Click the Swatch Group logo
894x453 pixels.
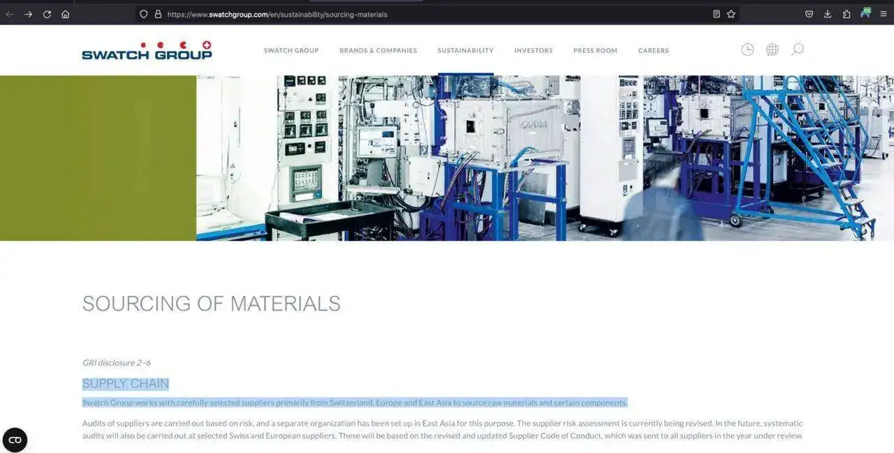(147, 50)
